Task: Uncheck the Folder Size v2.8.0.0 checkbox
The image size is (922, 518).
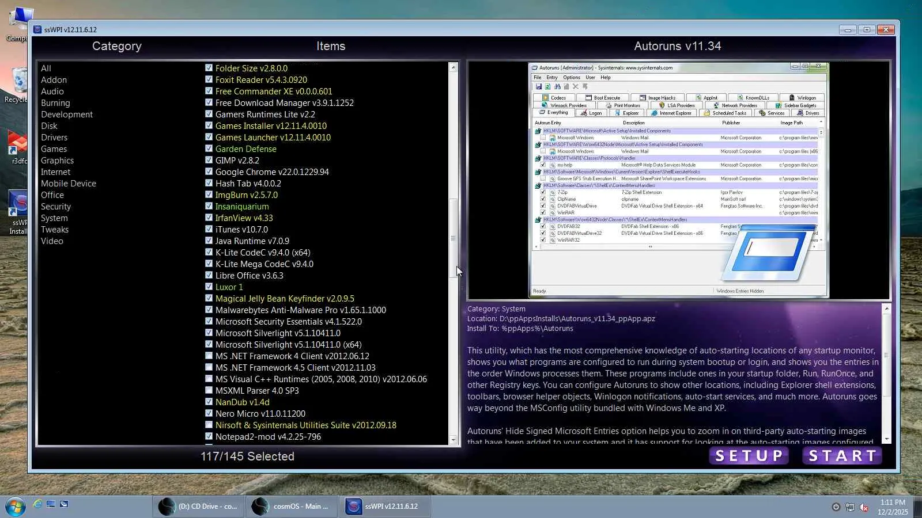Action: click(209, 68)
